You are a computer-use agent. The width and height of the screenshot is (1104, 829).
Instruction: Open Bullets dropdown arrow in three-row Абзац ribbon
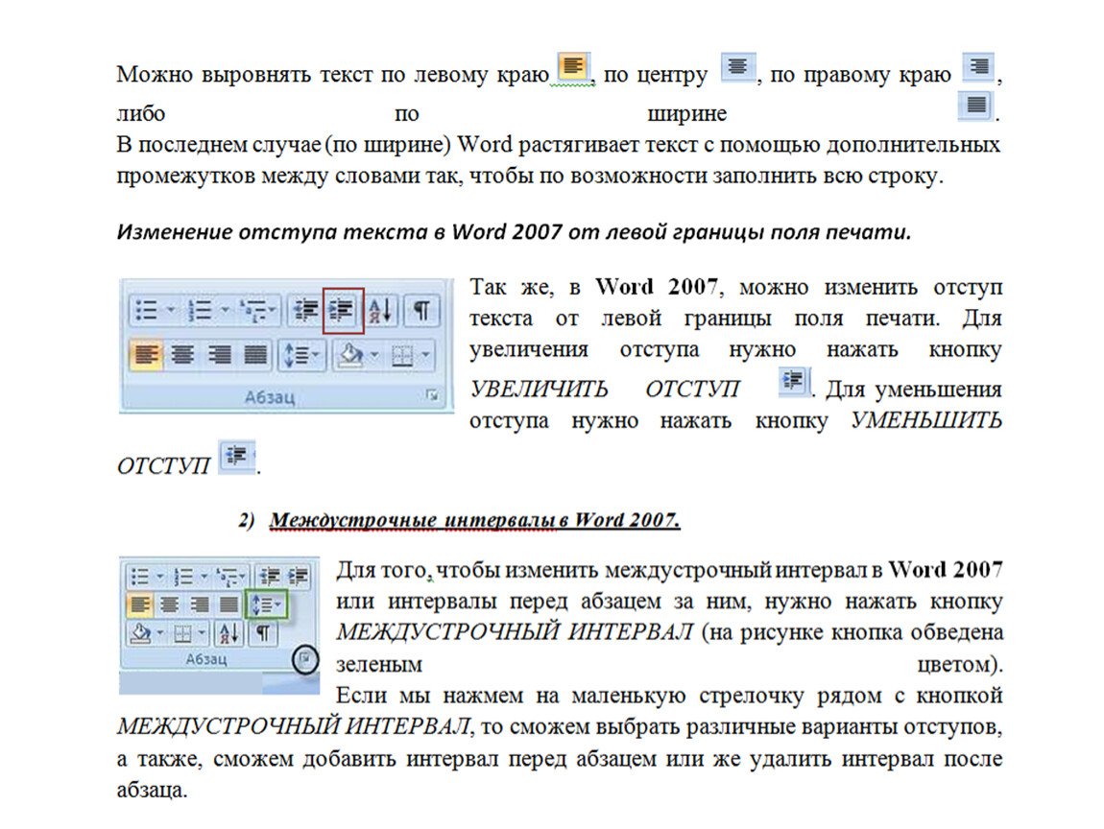[x=159, y=577]
